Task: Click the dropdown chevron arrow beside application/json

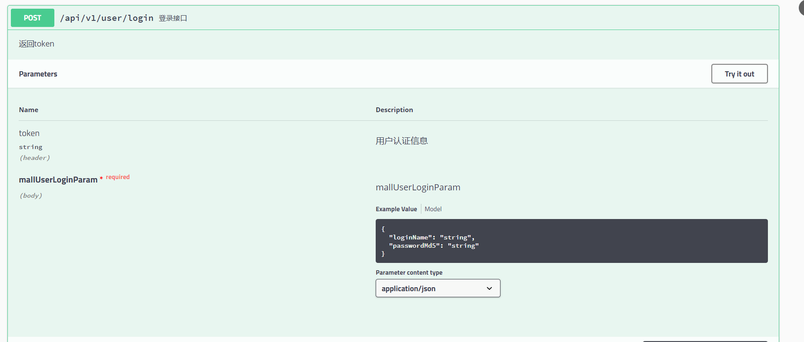Action: (x=489, y=289)
